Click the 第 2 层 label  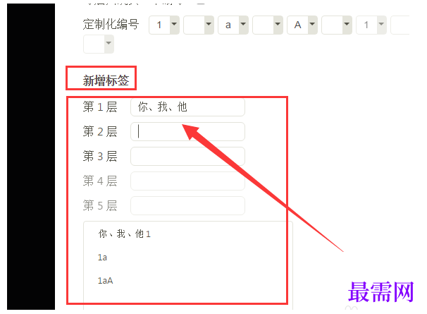(100, 131)
